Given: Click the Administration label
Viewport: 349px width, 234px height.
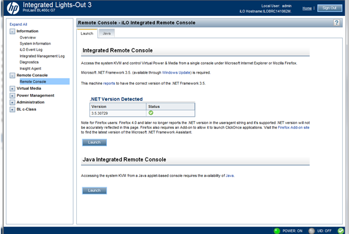Looking at the screenshot, I should [x=31, y=102].
